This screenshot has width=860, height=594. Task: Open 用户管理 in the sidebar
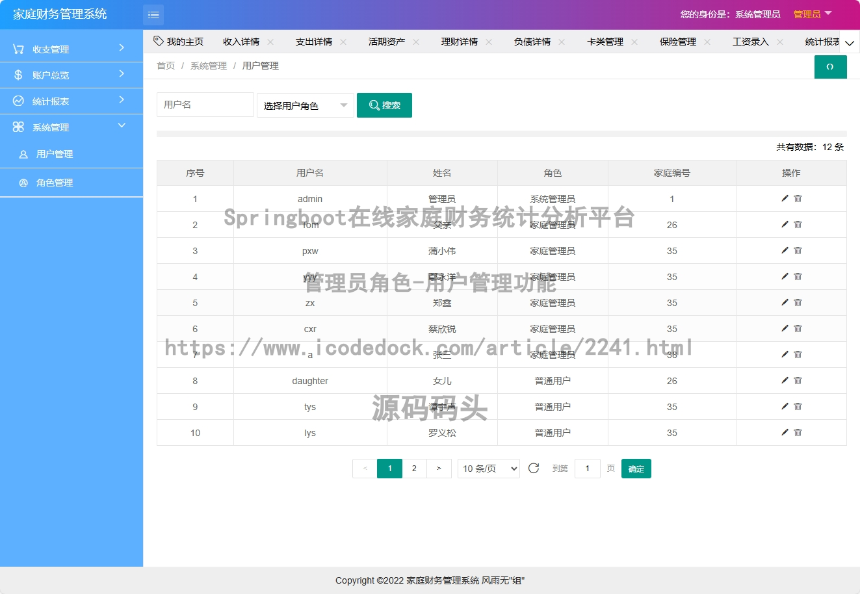(x=72, y=154)
